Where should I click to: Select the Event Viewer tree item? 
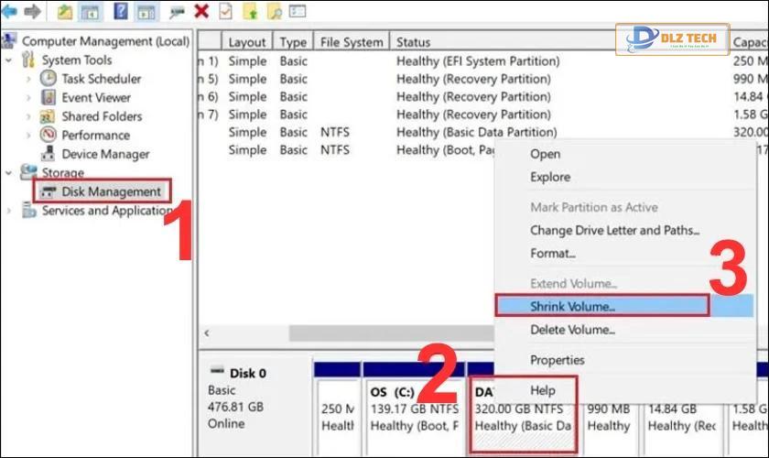[x=96, y=98]
